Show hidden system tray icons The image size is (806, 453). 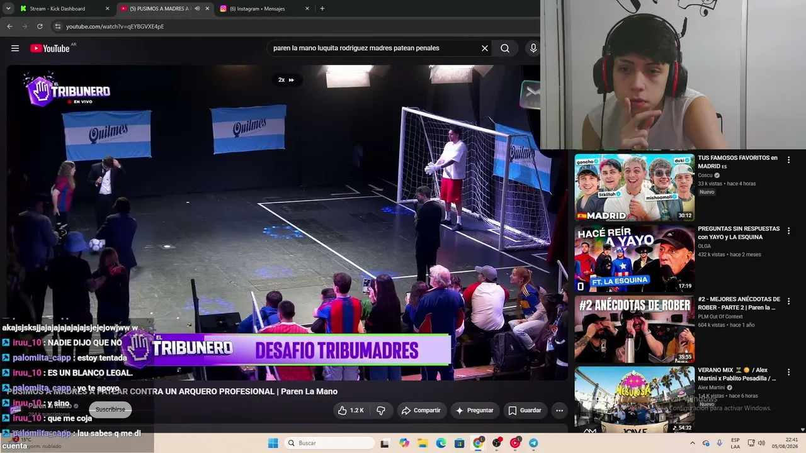[693, 443]
